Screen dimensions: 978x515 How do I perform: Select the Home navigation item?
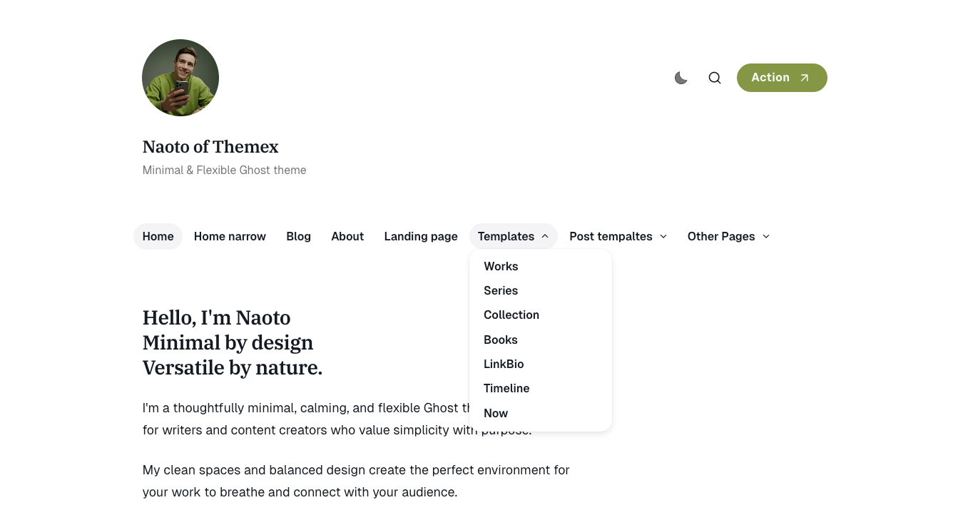158,236
